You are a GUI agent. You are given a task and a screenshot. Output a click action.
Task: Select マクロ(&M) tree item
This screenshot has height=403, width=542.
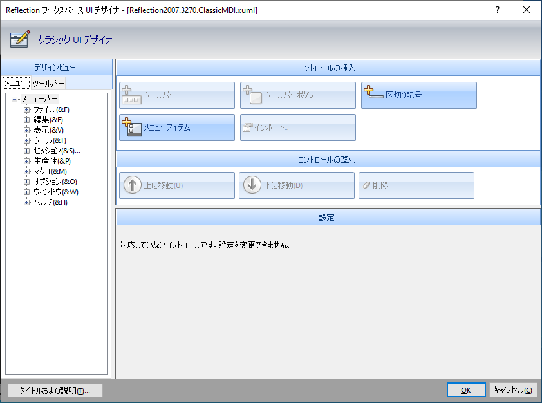pyautogui.click(x=50, y=171)
